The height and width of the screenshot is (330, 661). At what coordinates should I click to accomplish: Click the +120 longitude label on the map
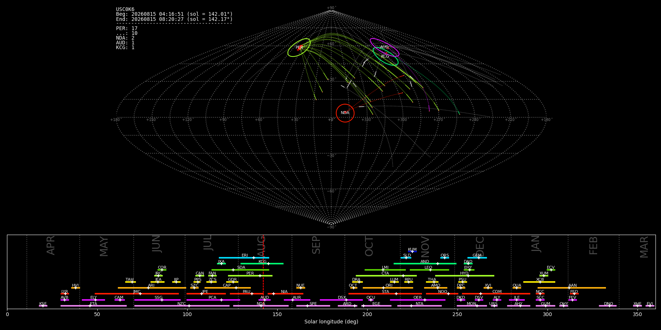pyautogui.click(x=187, y=120)
